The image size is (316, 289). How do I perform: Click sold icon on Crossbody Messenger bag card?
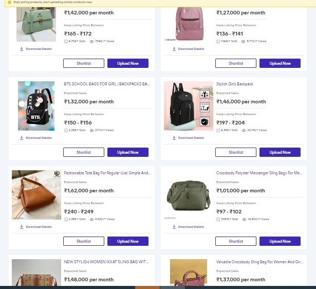[218, 219]
